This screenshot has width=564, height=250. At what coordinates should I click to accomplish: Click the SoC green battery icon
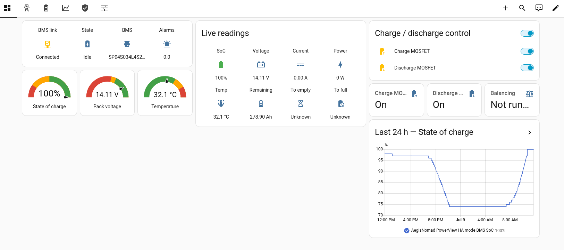(x=221, y=65)
